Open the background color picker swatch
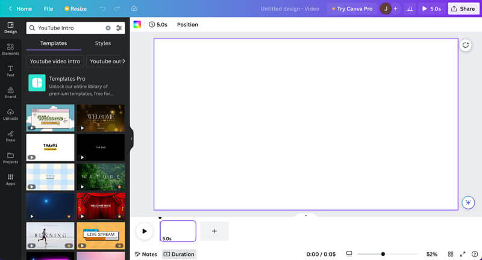482x260 pixels. point(137,25)
